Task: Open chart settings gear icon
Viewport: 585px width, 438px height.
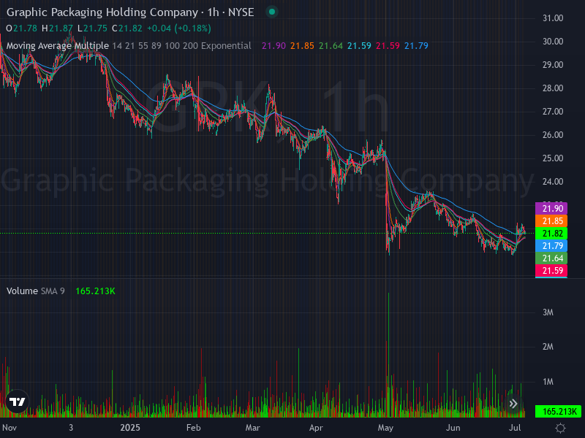Action: tap(560, 428)
